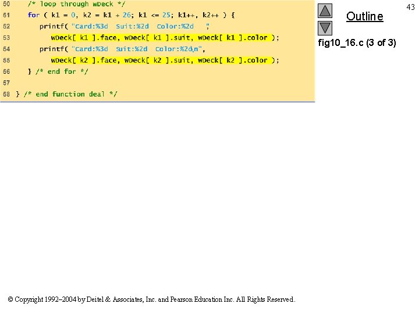Click highlighted wDeck[ k2 ] arguments line
The height and width of the screenshot is (314, 419).
(165, 60)
